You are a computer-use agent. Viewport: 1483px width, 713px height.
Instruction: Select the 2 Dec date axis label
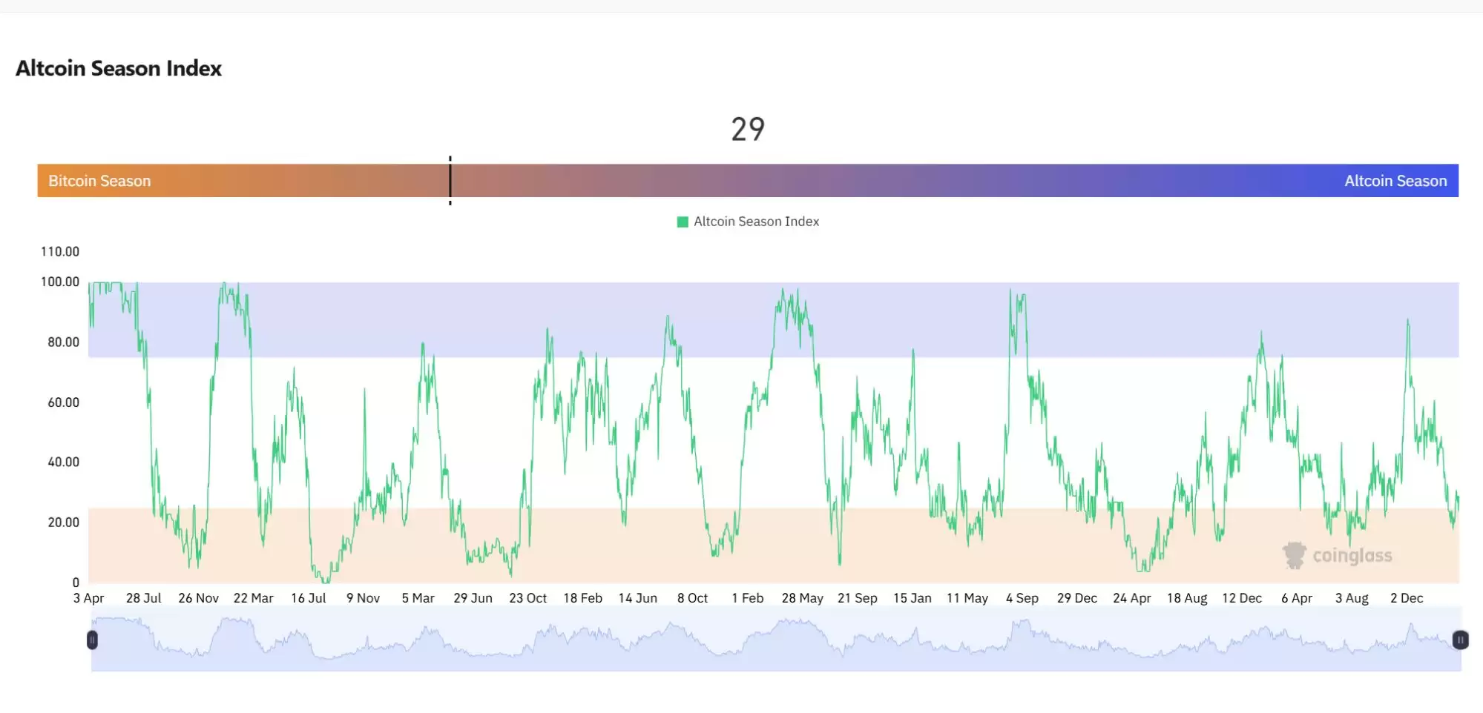1406,598
